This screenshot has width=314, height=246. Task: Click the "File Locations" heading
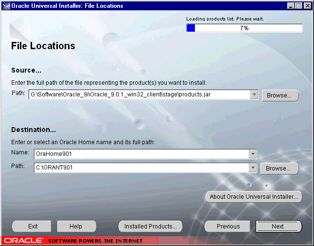tap(43, 46)
